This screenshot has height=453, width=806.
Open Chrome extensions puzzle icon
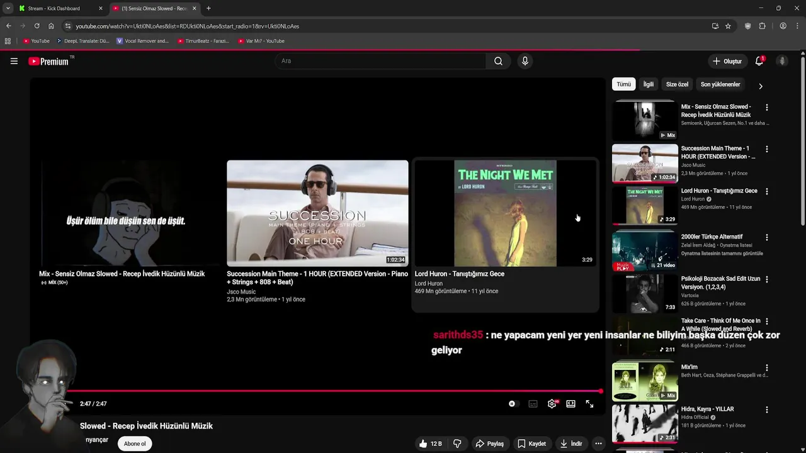coord(762,26)
